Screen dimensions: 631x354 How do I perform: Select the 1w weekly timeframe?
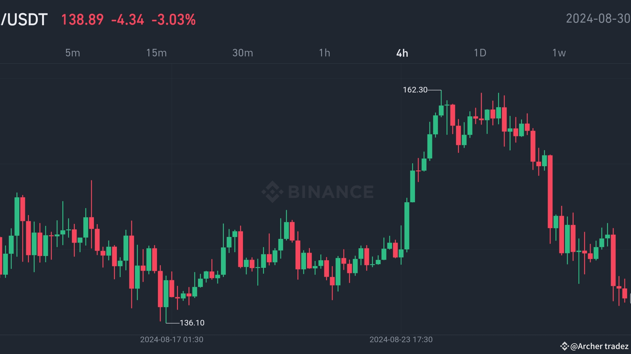tap(558, 53)
